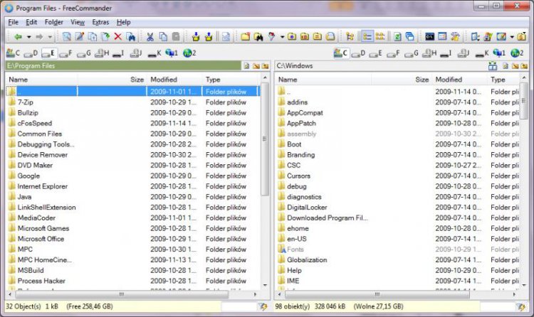Viewport: 534px width, 317px height.
Task: Go forward with the gray arrow
Action: [39, 37]
